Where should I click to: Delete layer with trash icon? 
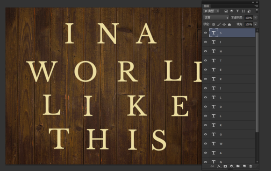tap(250, 166)
